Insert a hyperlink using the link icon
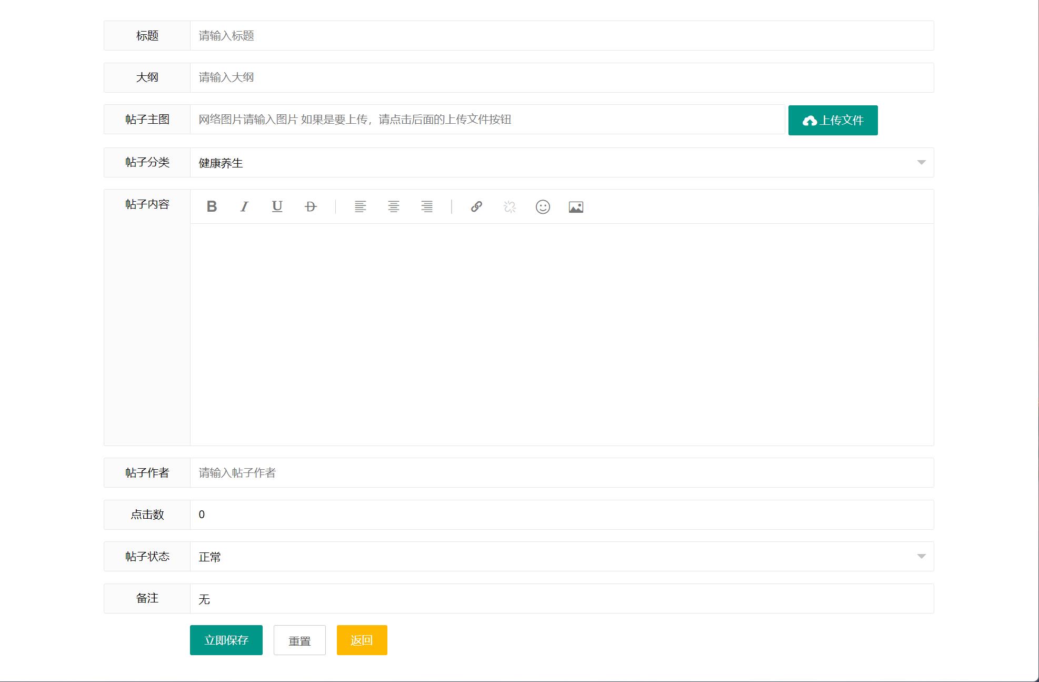Screen dimensions: 1039x682 pos(476,206)
